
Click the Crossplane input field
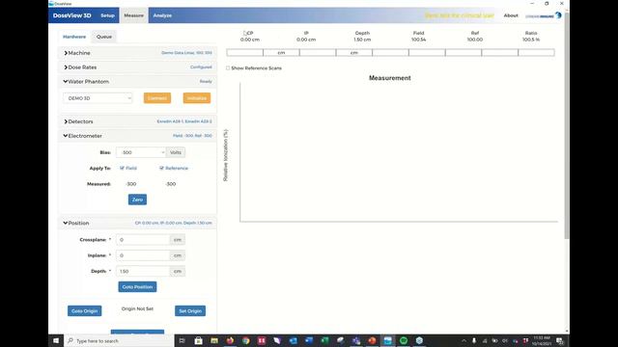[143, 240]
